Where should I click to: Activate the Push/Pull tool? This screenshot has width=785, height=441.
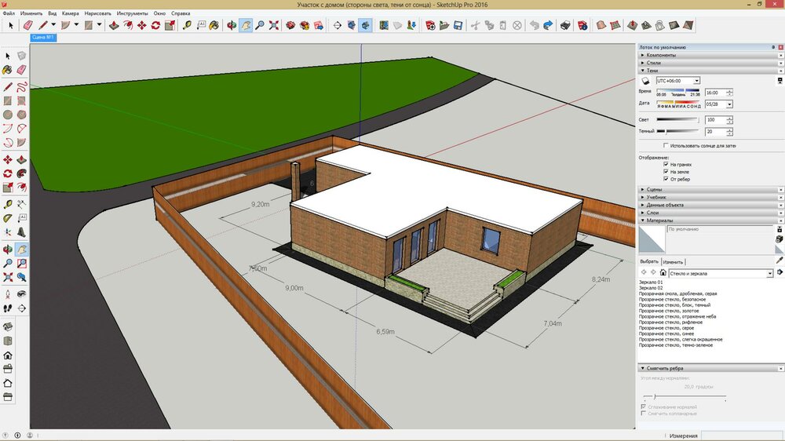pyautogui.click(x=113, y=25)
